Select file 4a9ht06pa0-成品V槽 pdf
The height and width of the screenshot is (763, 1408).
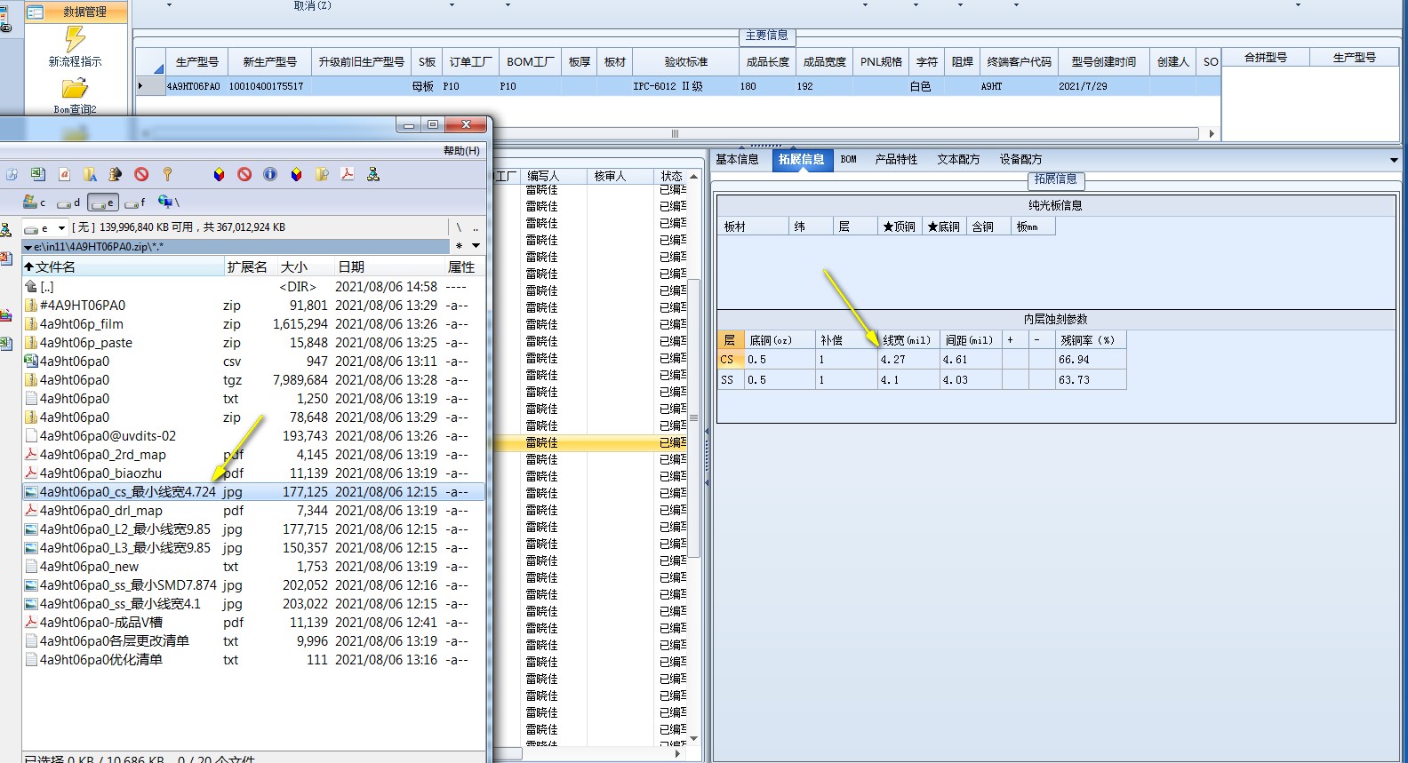coord(253,623)
